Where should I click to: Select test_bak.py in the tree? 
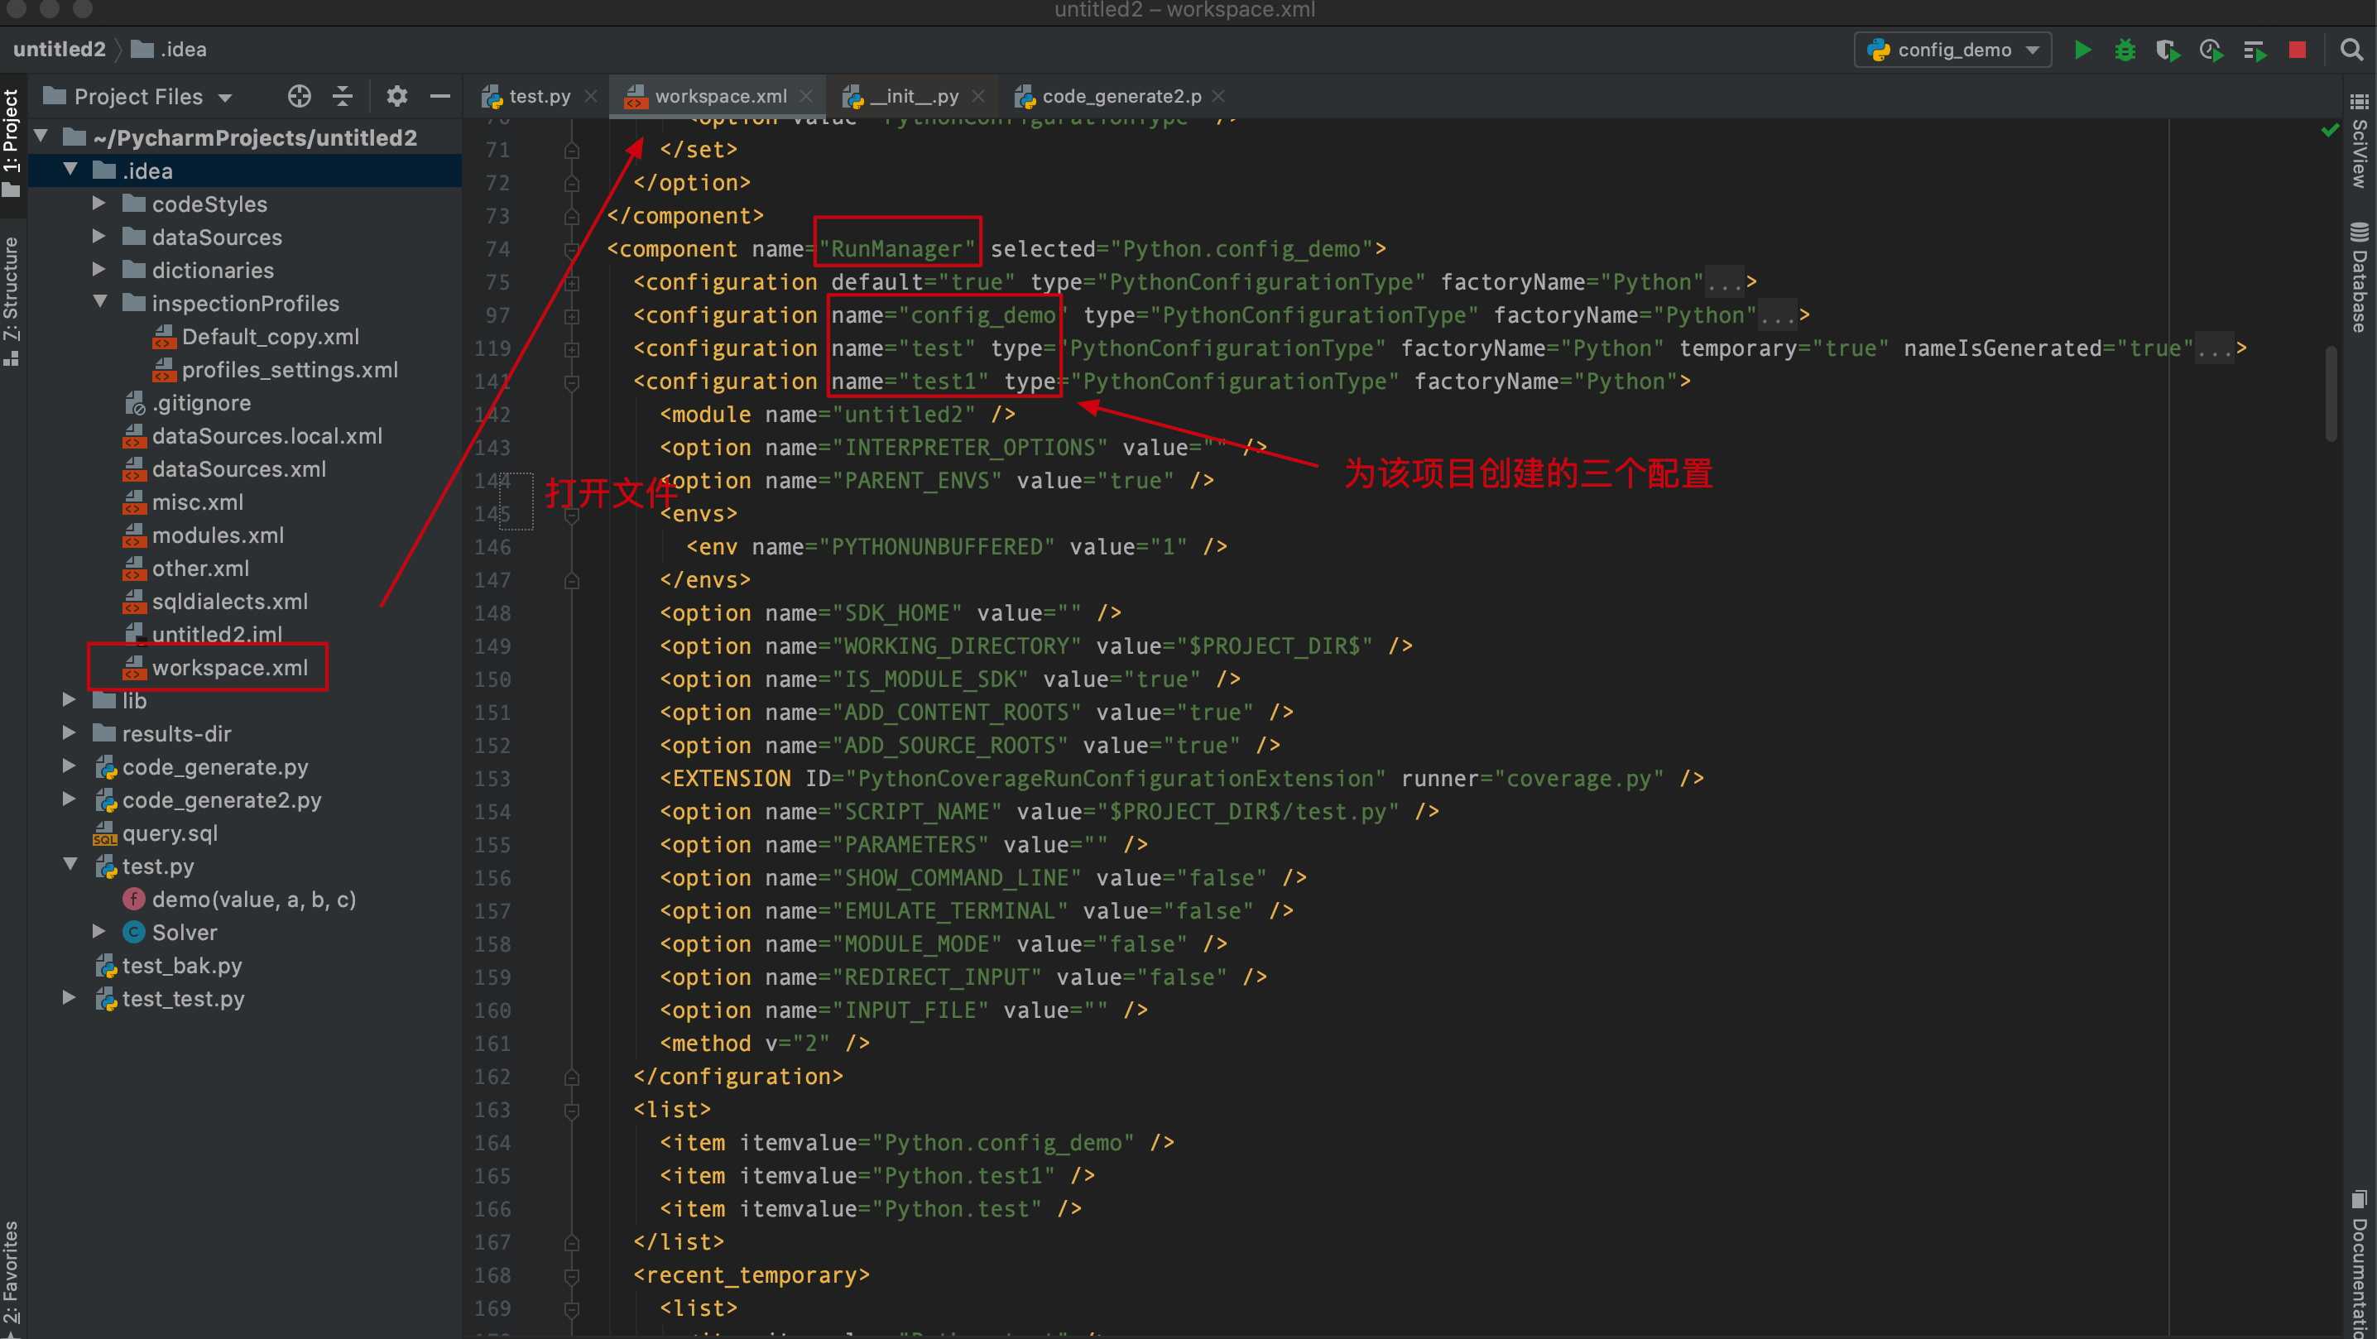click(x=182, y=967)
